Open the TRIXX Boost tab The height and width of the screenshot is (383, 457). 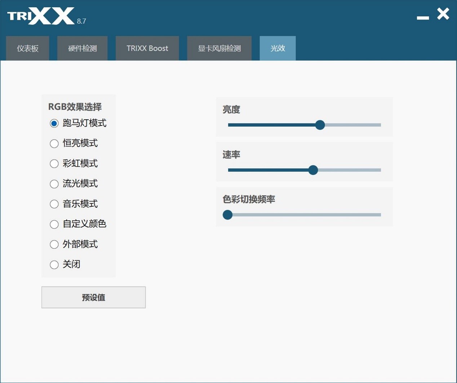(147, 48)
